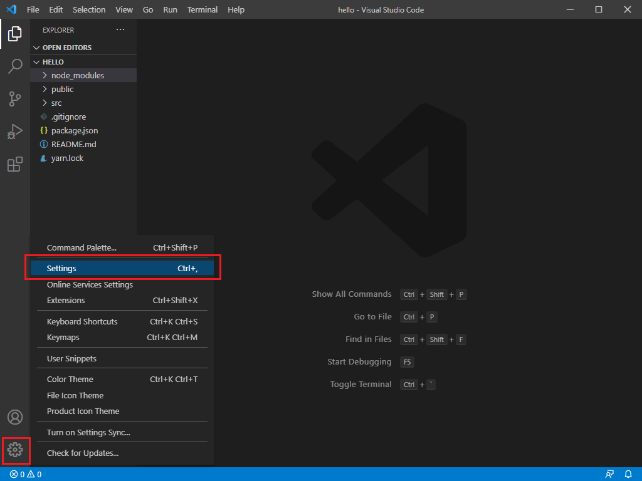
Task: Open the yarn.lock file
Action: click(83, 158)
